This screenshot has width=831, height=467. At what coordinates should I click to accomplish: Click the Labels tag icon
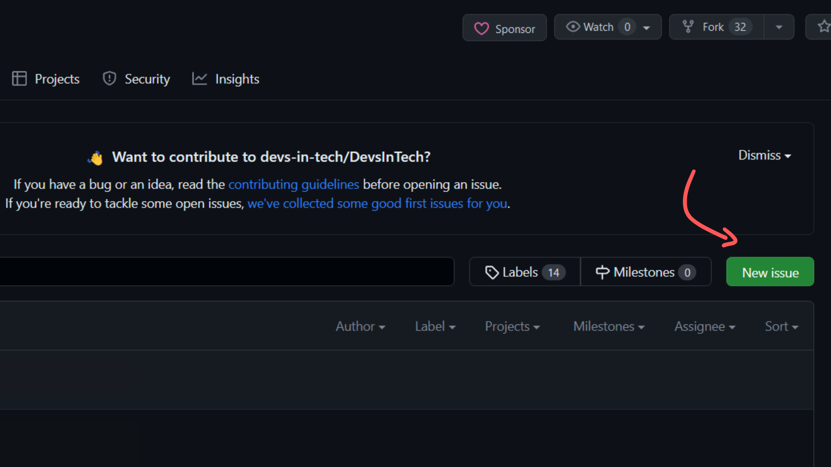492,272
